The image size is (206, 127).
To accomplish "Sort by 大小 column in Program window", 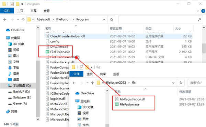I will (178, 28).
